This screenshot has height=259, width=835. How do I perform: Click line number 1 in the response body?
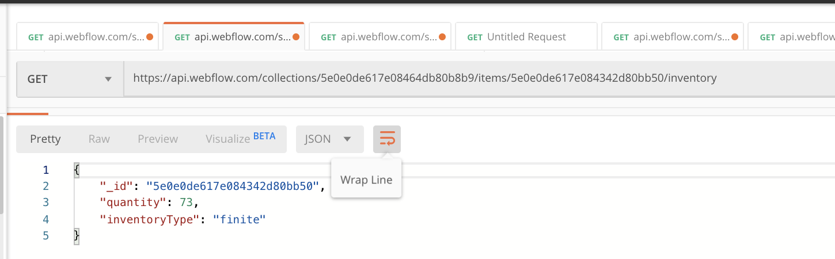point(46,170)
